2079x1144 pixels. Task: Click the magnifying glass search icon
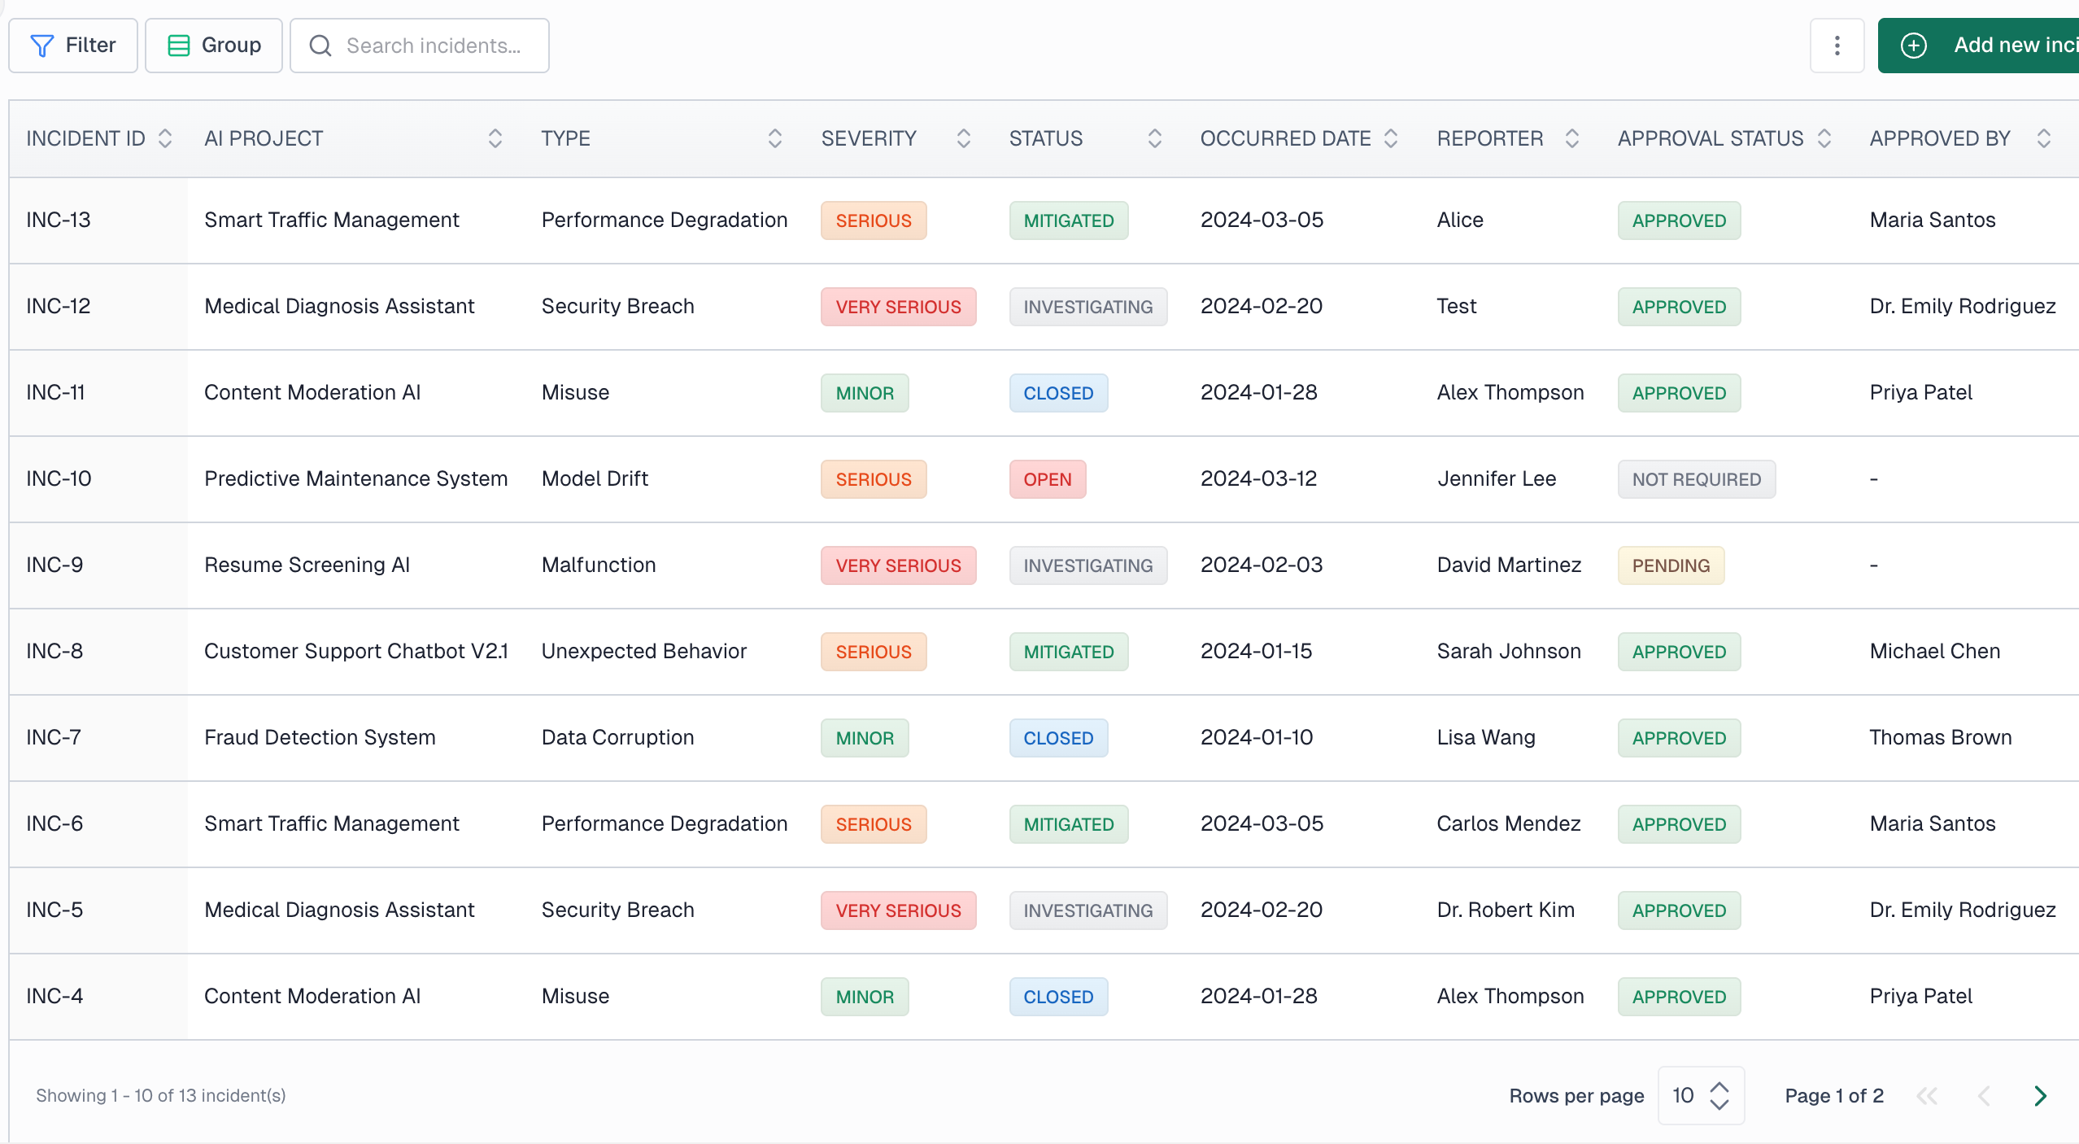click(320, 46)
